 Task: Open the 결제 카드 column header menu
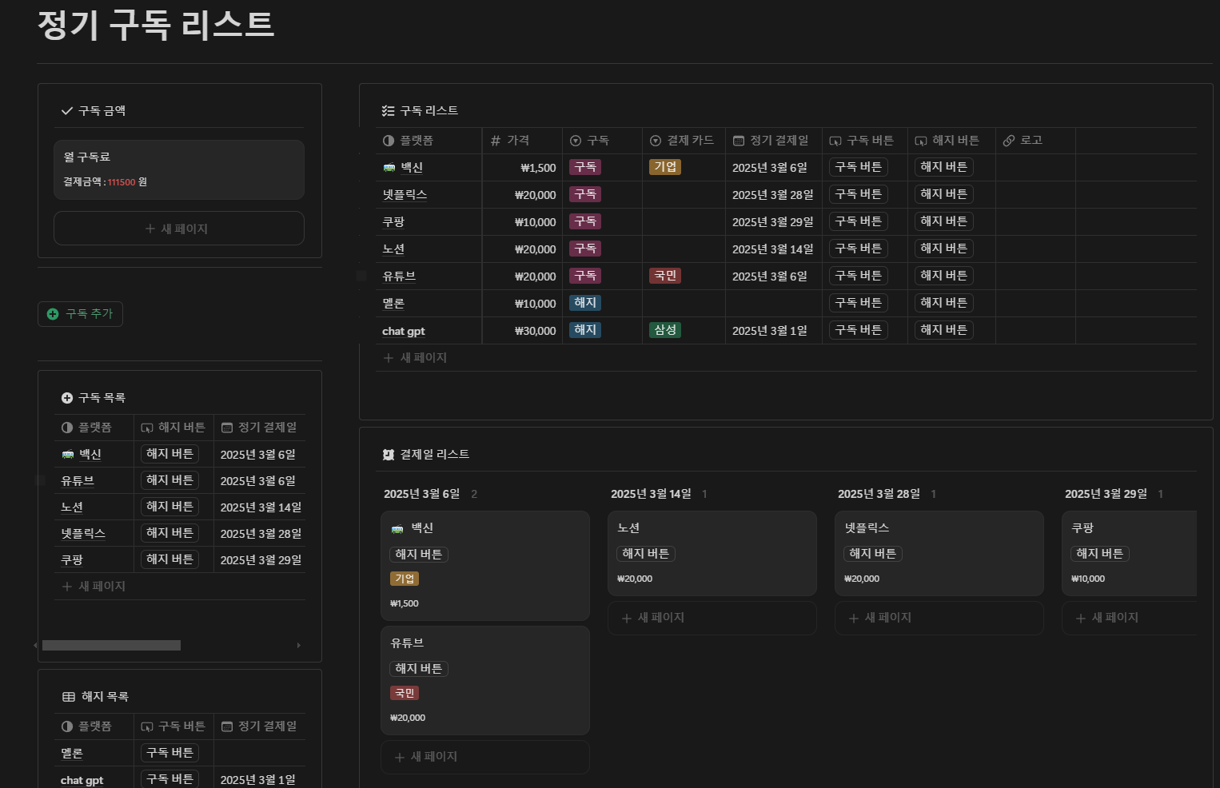click(x=684, y=141)
